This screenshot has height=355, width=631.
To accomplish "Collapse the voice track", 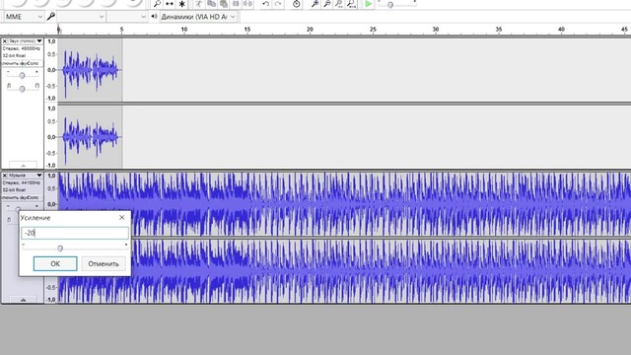I will click(23, 165).
